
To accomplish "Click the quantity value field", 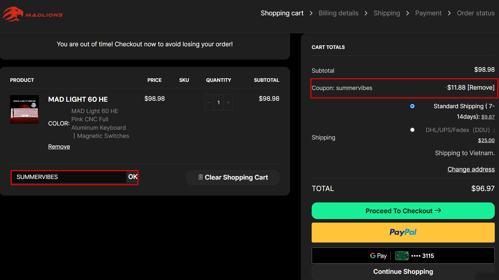I will (218, 103).
